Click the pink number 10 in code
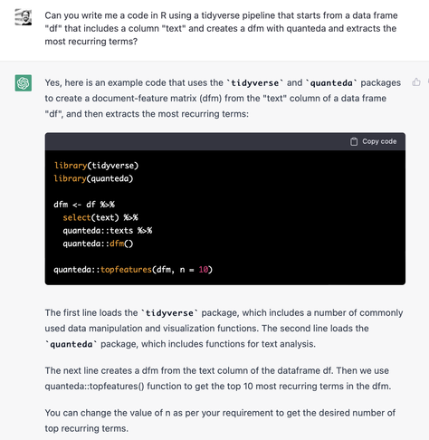Viewport: 429px width, 440px height. point(204,270)
